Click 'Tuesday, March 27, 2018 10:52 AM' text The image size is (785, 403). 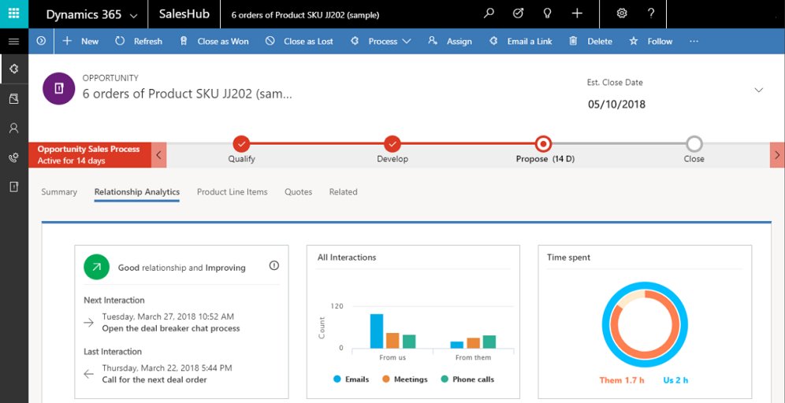tap(168, 316)
